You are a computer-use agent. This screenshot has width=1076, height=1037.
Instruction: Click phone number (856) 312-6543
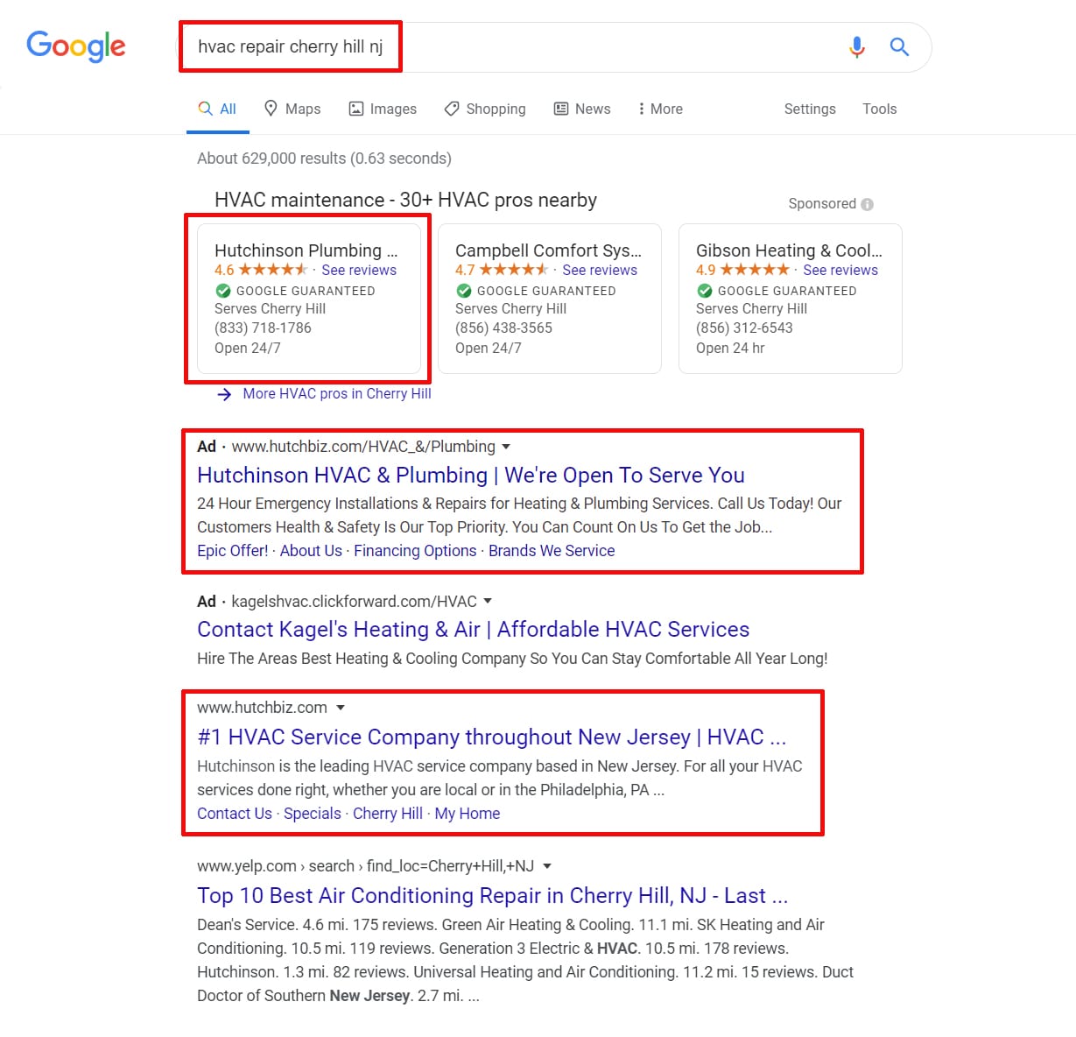(x=744, y=328)
